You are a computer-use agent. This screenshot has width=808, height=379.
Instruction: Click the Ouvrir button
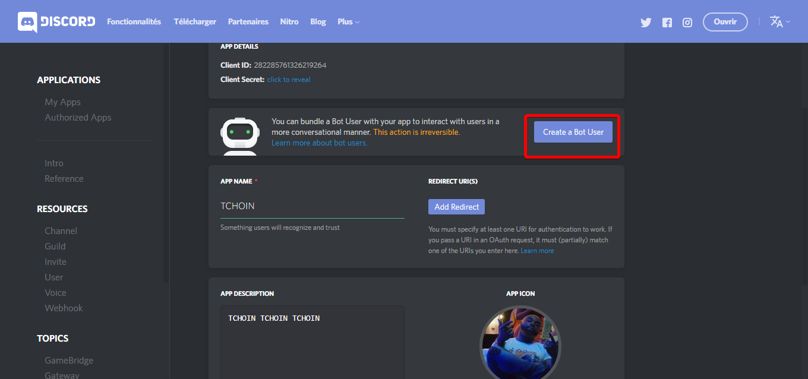coord(725,22)
